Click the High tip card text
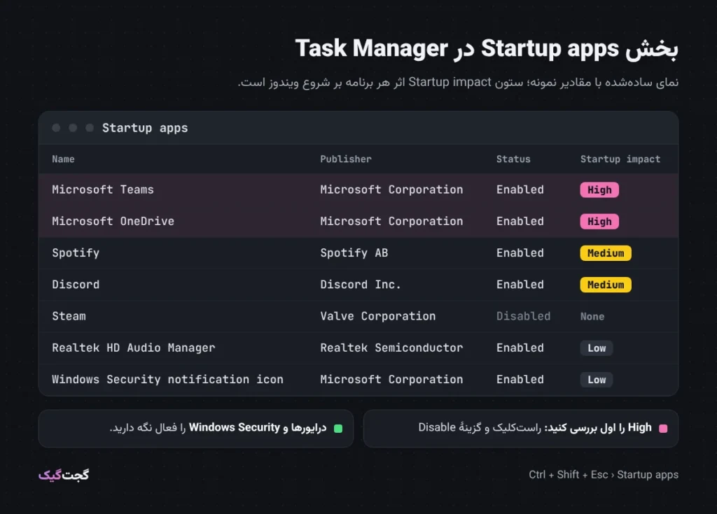This screenshot has width=717, height=514. [x=534, y=428]
